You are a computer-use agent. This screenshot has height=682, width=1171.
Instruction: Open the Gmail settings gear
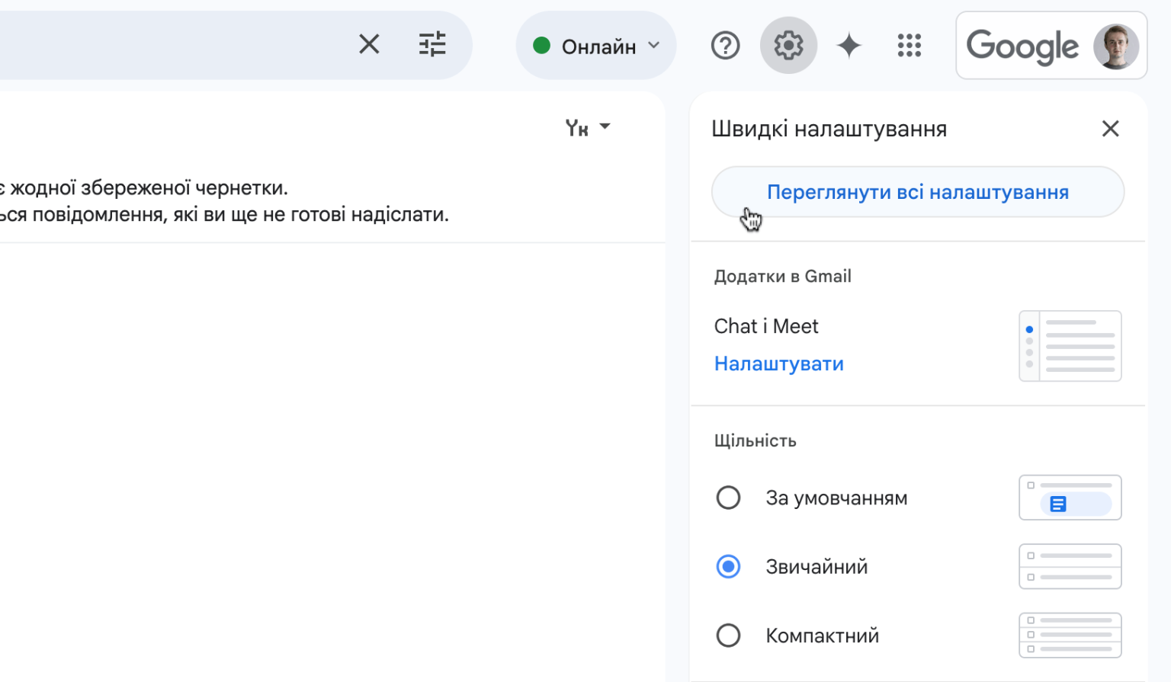[x=788, y=45]
